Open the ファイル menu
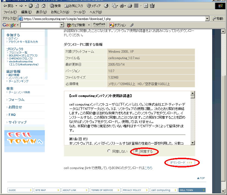The height and width of the screenshot is (195, 227). (10, 12)
